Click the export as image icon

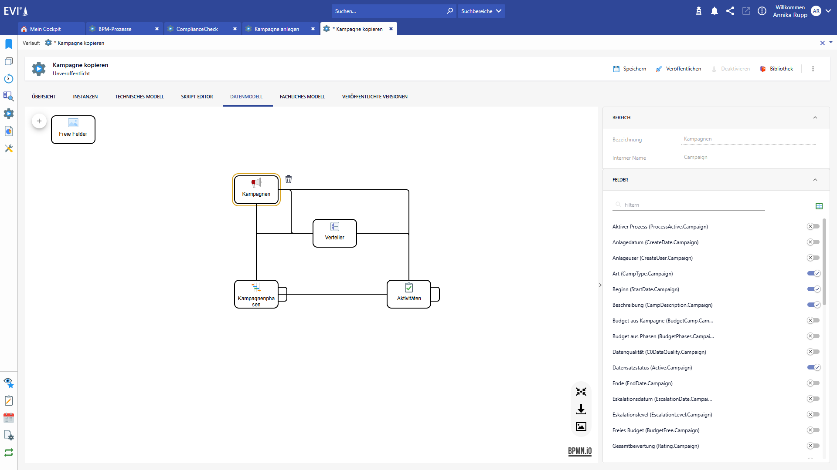581,426
